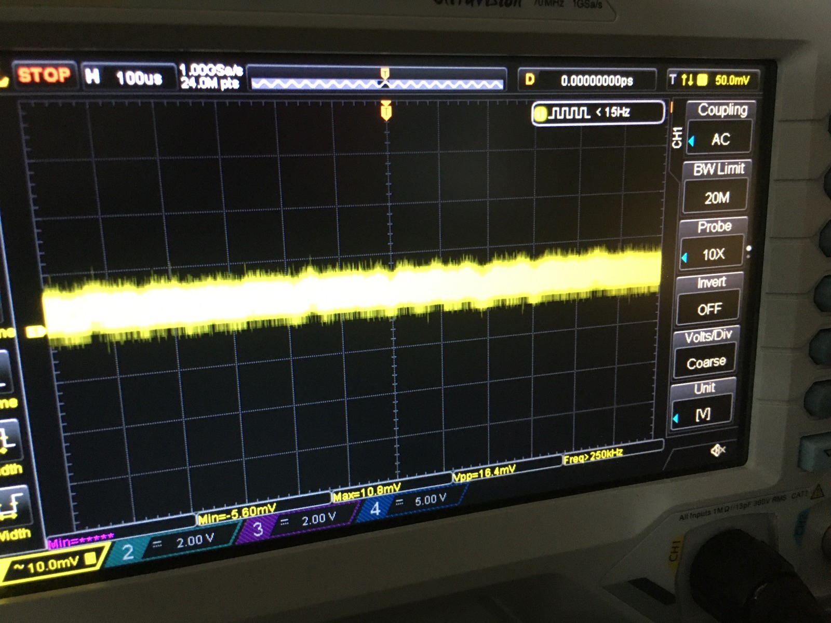The image size is (831, 623).
Task: Select channel 4 label showing 5.00 V
Action: pyautogui.click(x=413, y=504)
